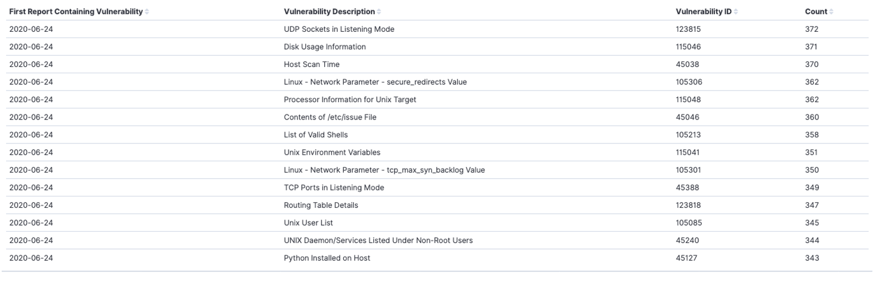Select the UDP Sockets in Listening Mode row
The image size is (878, 282).
339,29
